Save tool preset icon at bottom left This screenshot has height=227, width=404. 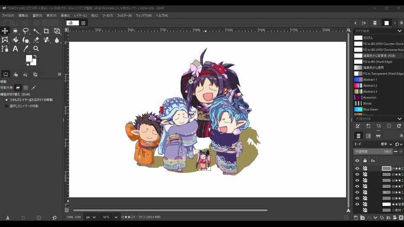click(8, 218)
